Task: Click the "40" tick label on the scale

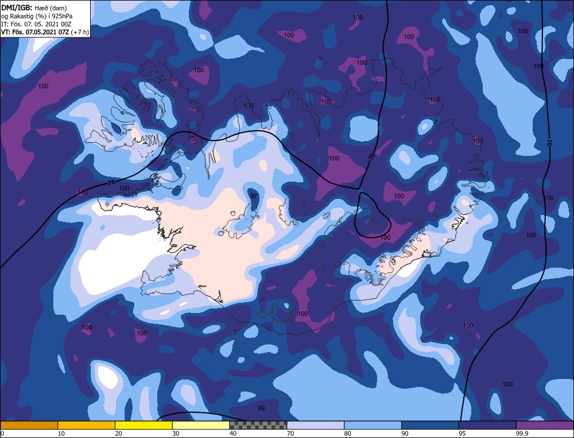Action: (x=233, y=433)
